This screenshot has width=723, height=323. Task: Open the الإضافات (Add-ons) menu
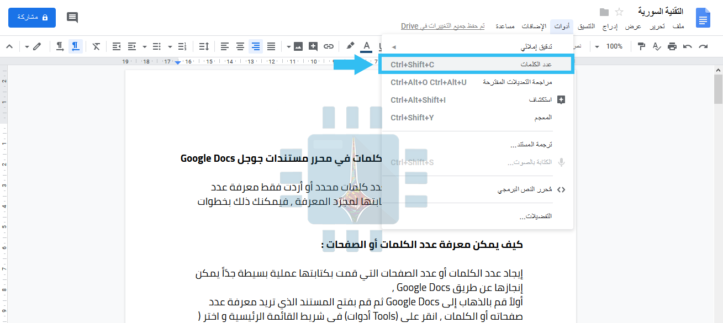click(x=534, y=27)
